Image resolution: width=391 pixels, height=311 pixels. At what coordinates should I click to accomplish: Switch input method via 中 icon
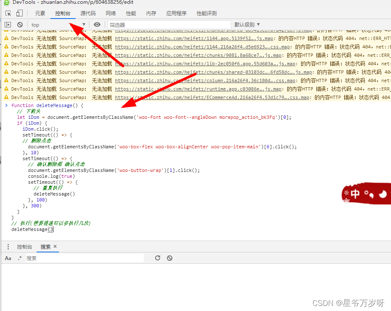tap(355, 194)
